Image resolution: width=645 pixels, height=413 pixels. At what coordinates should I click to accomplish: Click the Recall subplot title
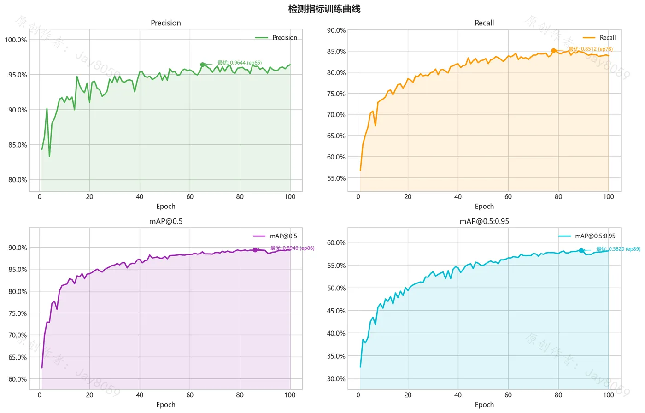coord(484,23)
